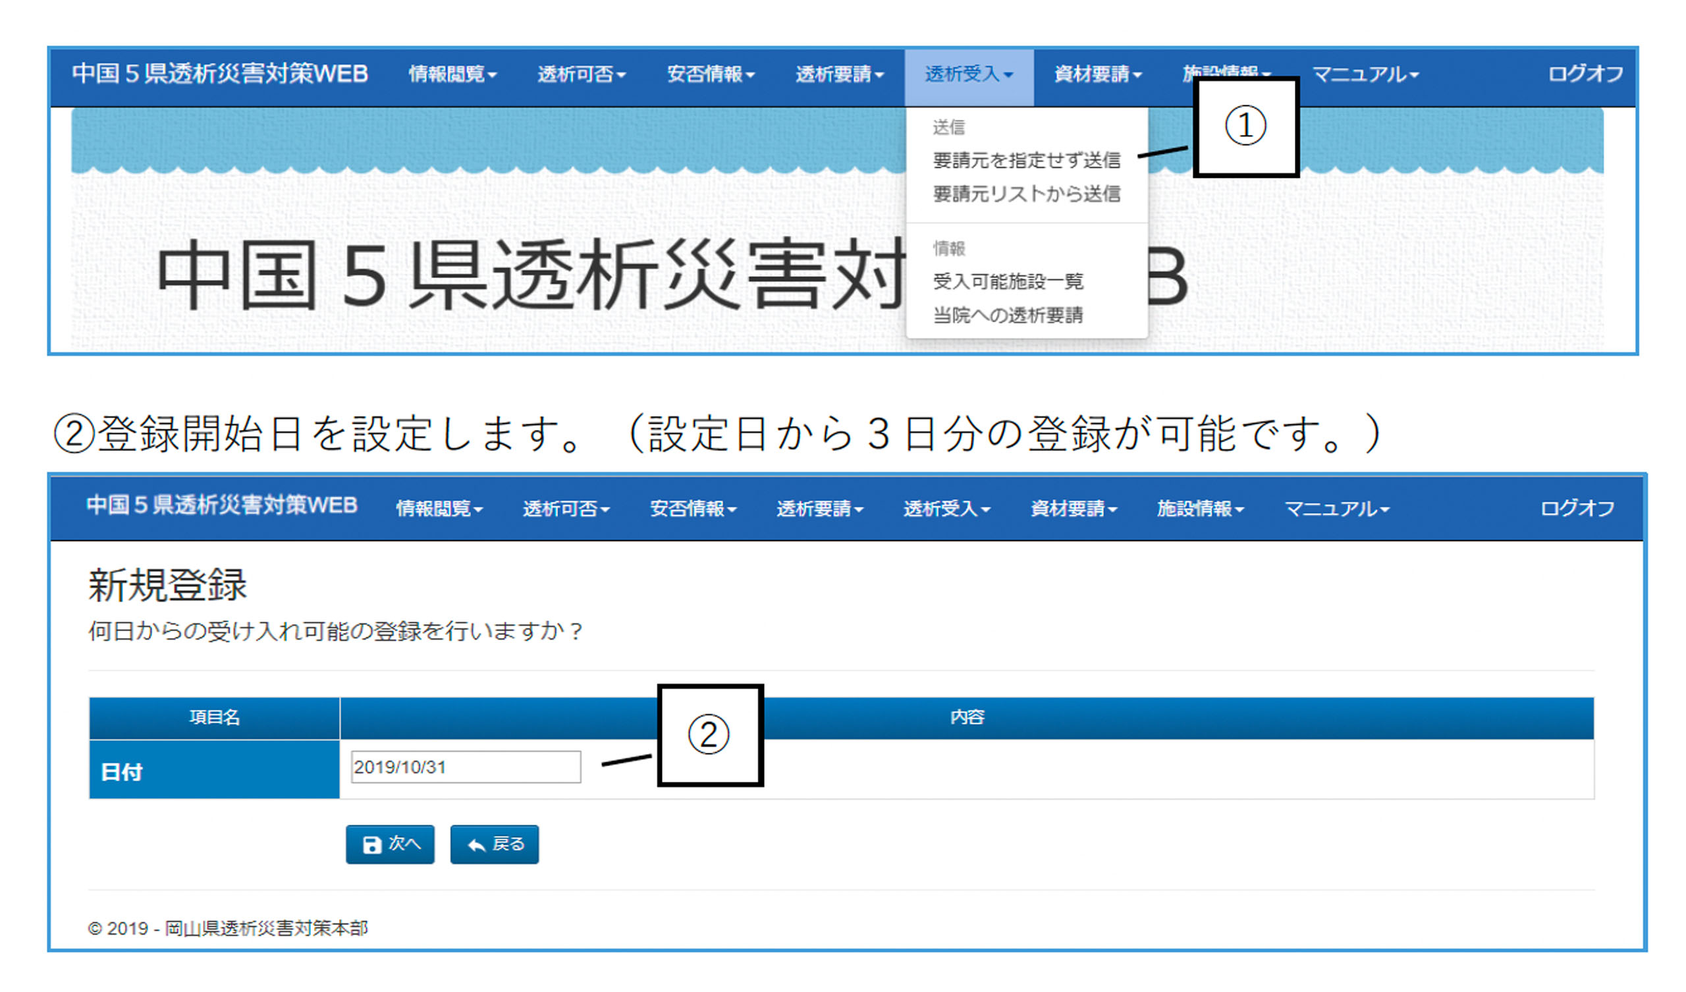The image size is (1686, 992).
Task: Click the 次へ save button
Action: pyautogui.click(x=390, y=844)
